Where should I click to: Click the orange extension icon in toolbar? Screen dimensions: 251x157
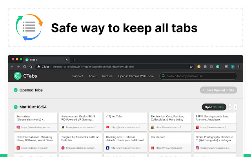pyautogui.click(x=199, y=67)
